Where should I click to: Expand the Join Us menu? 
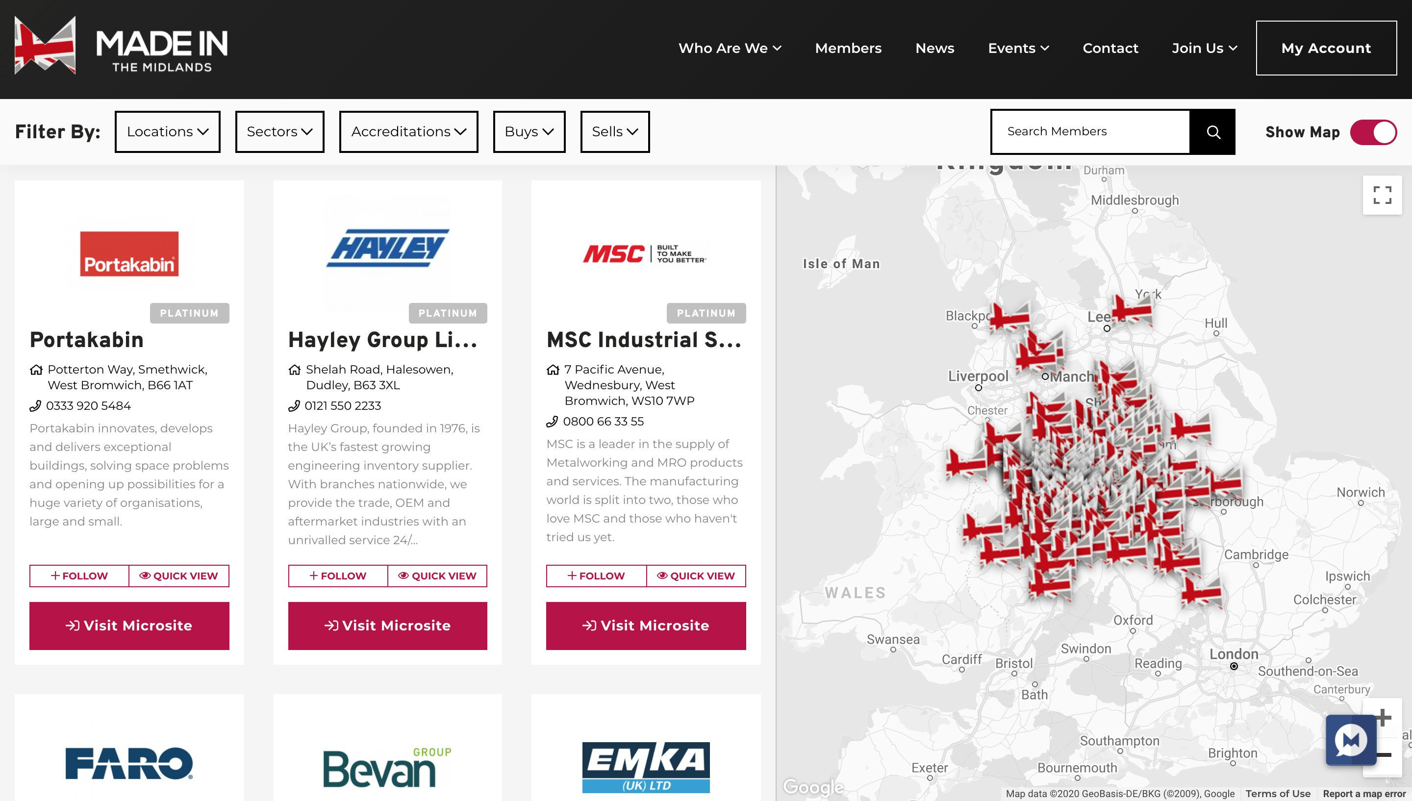1204,48
